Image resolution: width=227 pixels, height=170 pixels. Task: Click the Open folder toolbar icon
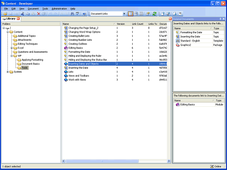coord(5,14)
